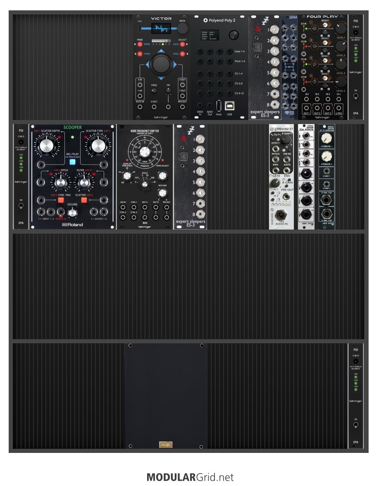Adjust the Bode ZERO ADJUST knob
The width and height of the screenshot is (381, 486).
(x=162, y=176)
